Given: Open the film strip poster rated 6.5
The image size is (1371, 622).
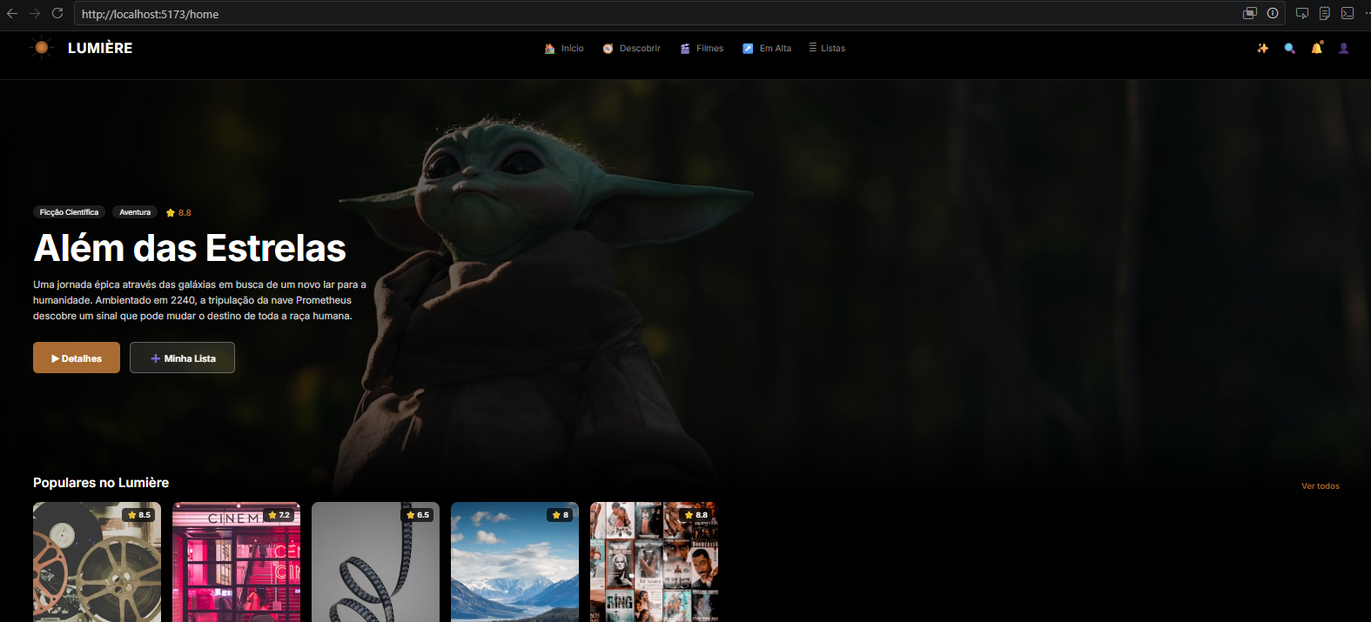Looking at the screenshot, I should 375,562.
